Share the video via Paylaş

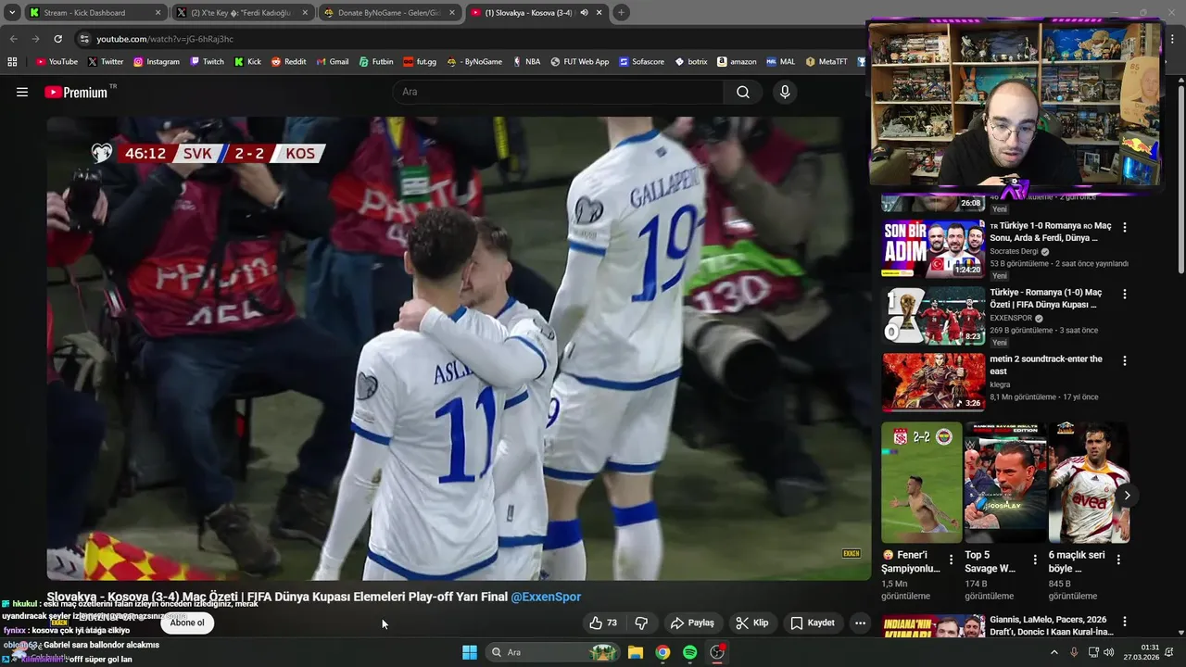[x=692, y=623]
